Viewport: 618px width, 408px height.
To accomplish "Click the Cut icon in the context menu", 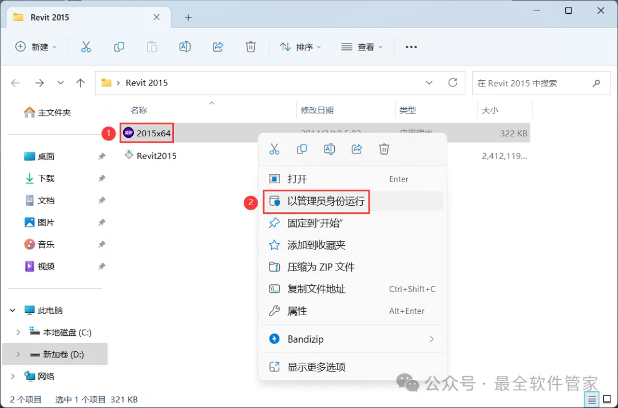I will pyautogui.click(x=274, y=149).
